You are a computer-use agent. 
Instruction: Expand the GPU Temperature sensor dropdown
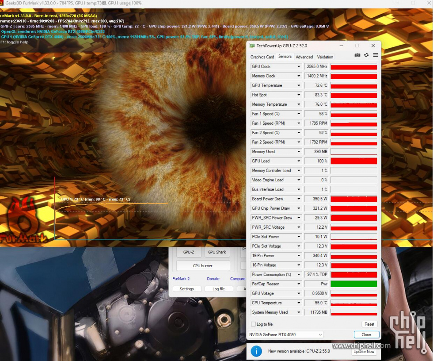299,85
